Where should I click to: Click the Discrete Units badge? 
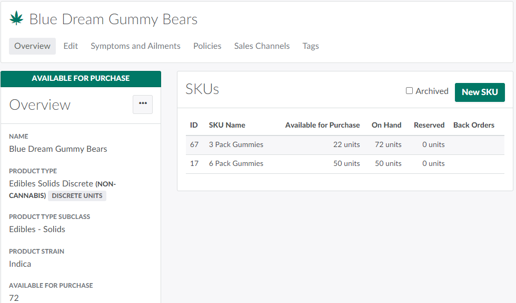coord(77,196)
